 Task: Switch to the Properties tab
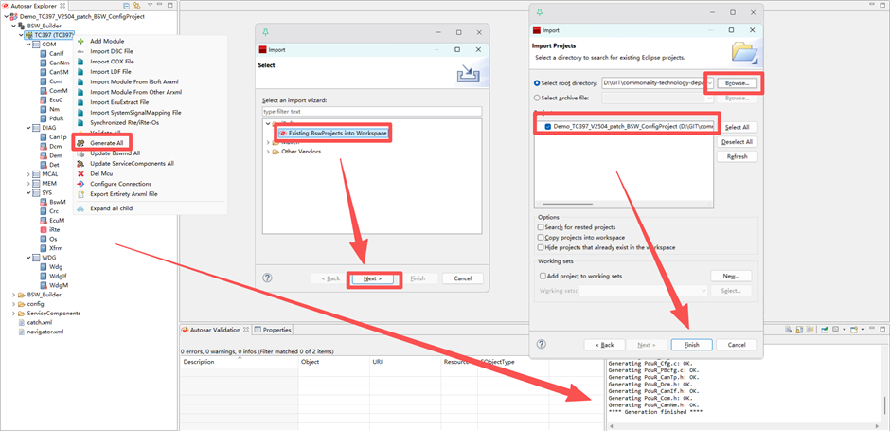click(x=273, y=330)
